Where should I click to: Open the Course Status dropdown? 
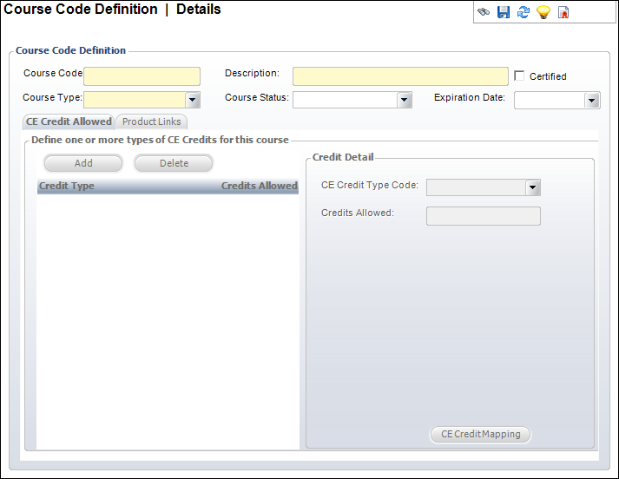point(404,100)
